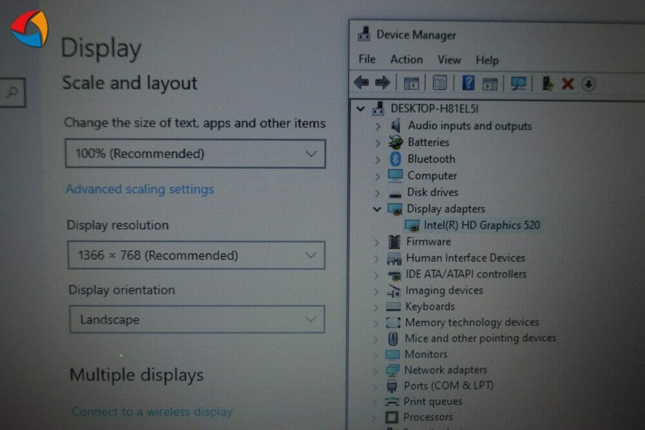Open Advanced scaling settings link

(x=139, y=189)
